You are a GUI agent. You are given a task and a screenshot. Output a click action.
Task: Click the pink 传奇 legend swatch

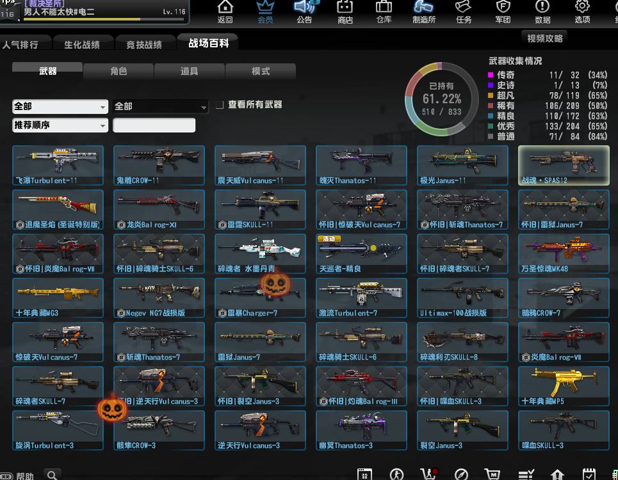coord(491,75)
